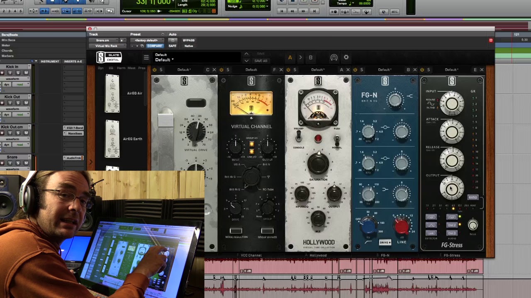This screenshot has width=531, height=298.
Task: Mute the Snare track
Action: pyautogui.click(x=26, y=163)
